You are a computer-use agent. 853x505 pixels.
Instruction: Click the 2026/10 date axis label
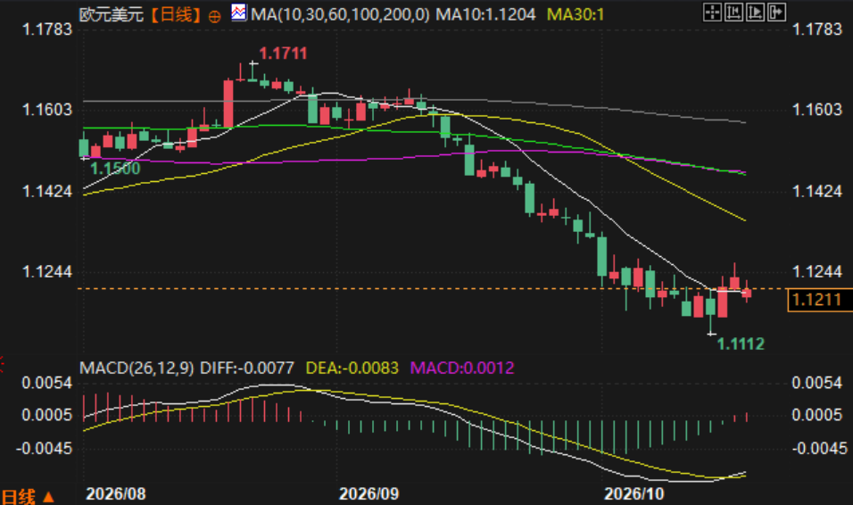pos(634,494)
